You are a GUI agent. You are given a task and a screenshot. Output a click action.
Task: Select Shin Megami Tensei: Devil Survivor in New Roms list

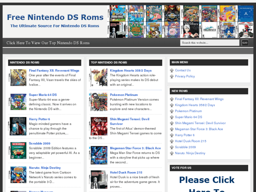tap(200, 123)
